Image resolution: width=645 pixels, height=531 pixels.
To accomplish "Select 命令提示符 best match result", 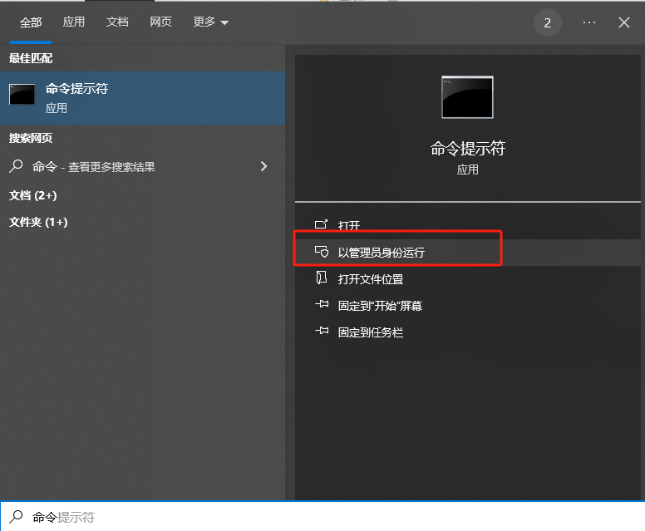I will (x=142, y=98).
